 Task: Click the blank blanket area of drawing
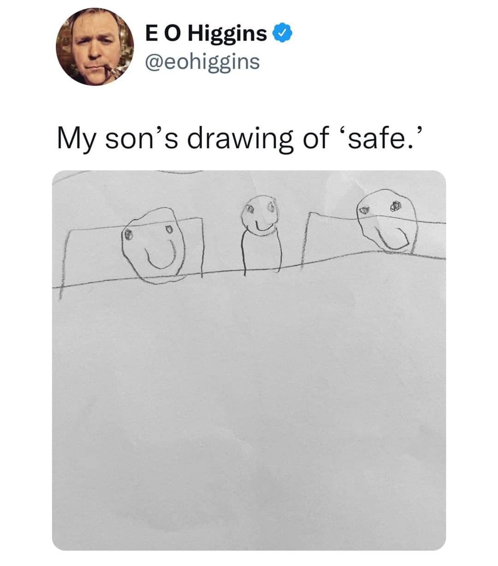coord(249,406)
